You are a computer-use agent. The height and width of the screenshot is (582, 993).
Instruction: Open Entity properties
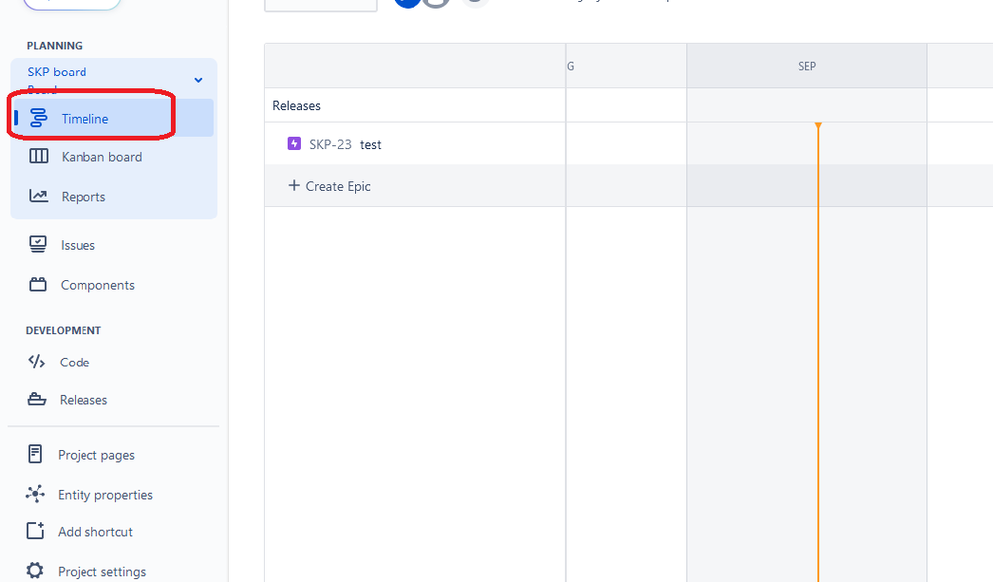point(104,495)
